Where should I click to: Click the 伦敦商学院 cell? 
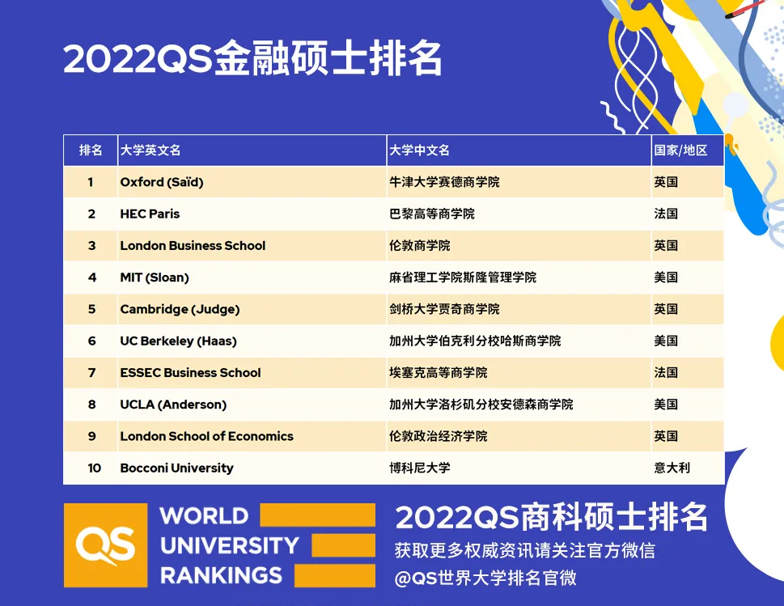(x=519, y=245)
